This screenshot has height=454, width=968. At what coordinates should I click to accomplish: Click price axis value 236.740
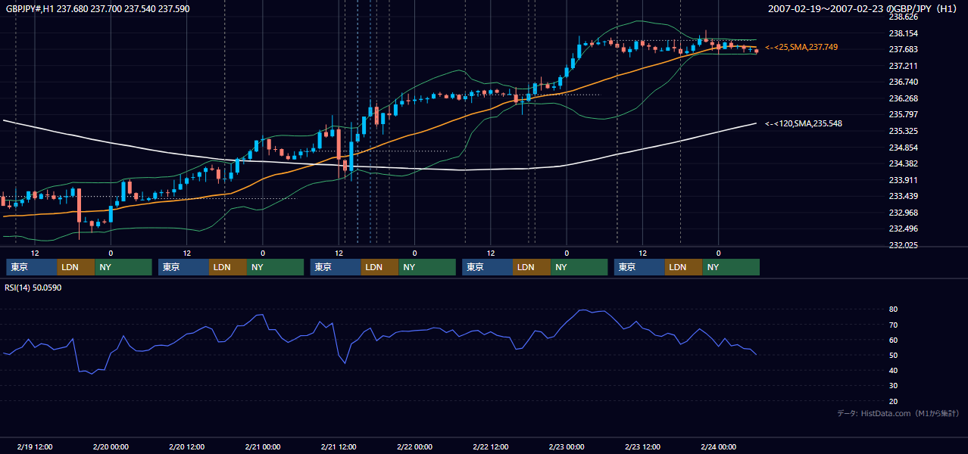coord(904,82)
